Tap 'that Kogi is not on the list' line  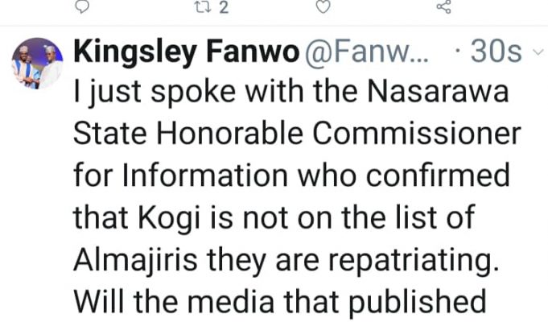pos(274,218)
